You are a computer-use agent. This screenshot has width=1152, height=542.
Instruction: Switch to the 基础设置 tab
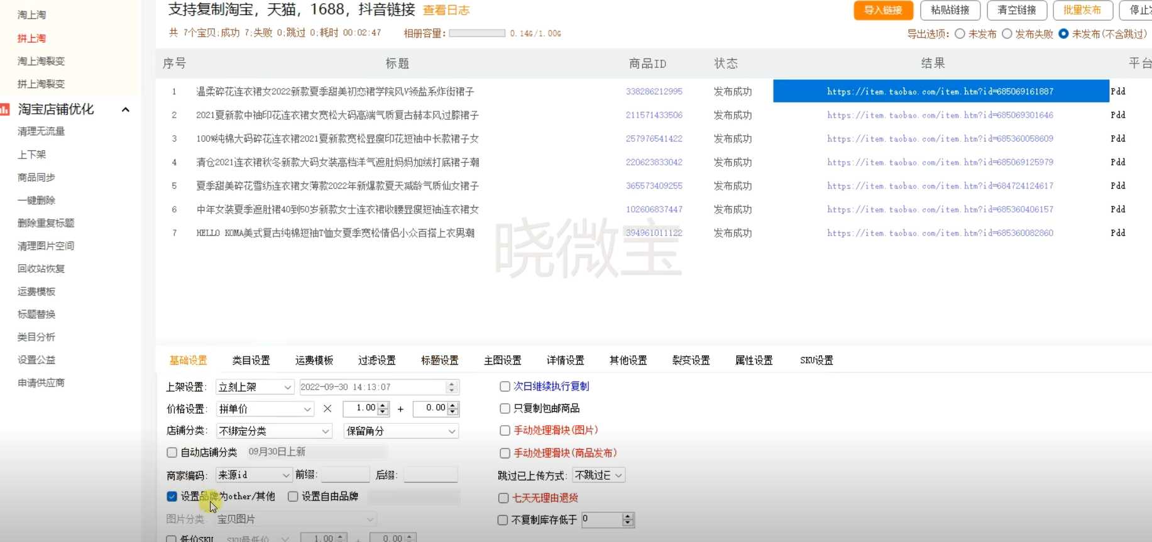189,360
